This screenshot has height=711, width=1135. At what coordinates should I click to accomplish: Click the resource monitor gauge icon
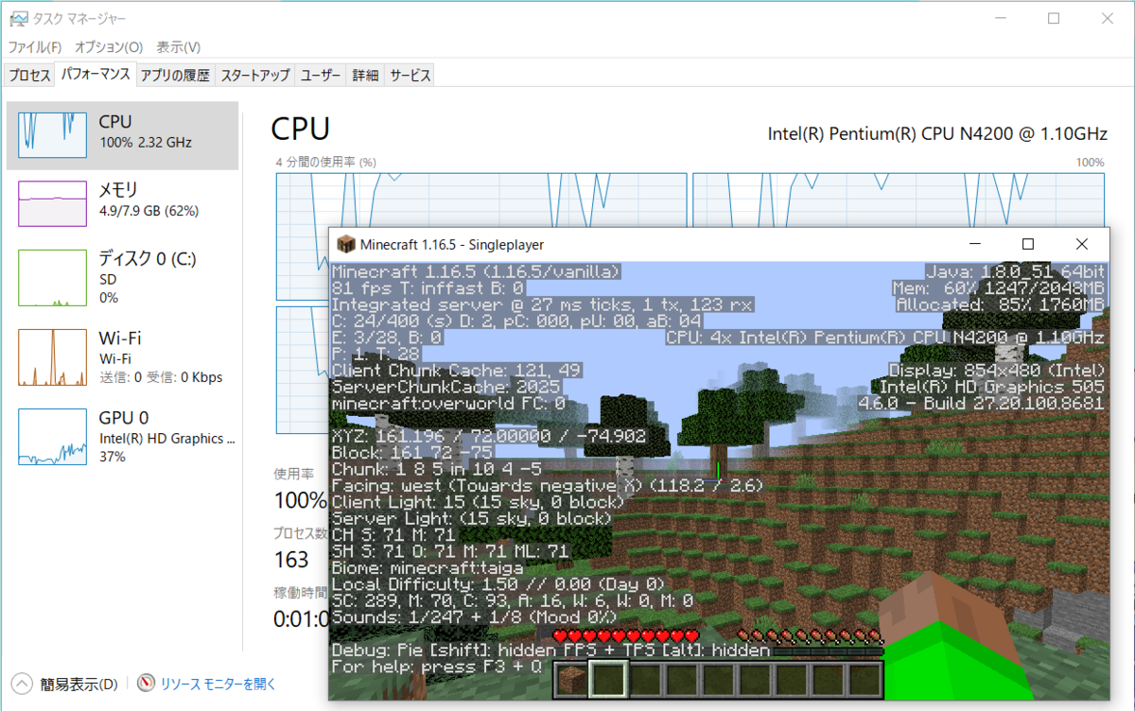(146, 683)
